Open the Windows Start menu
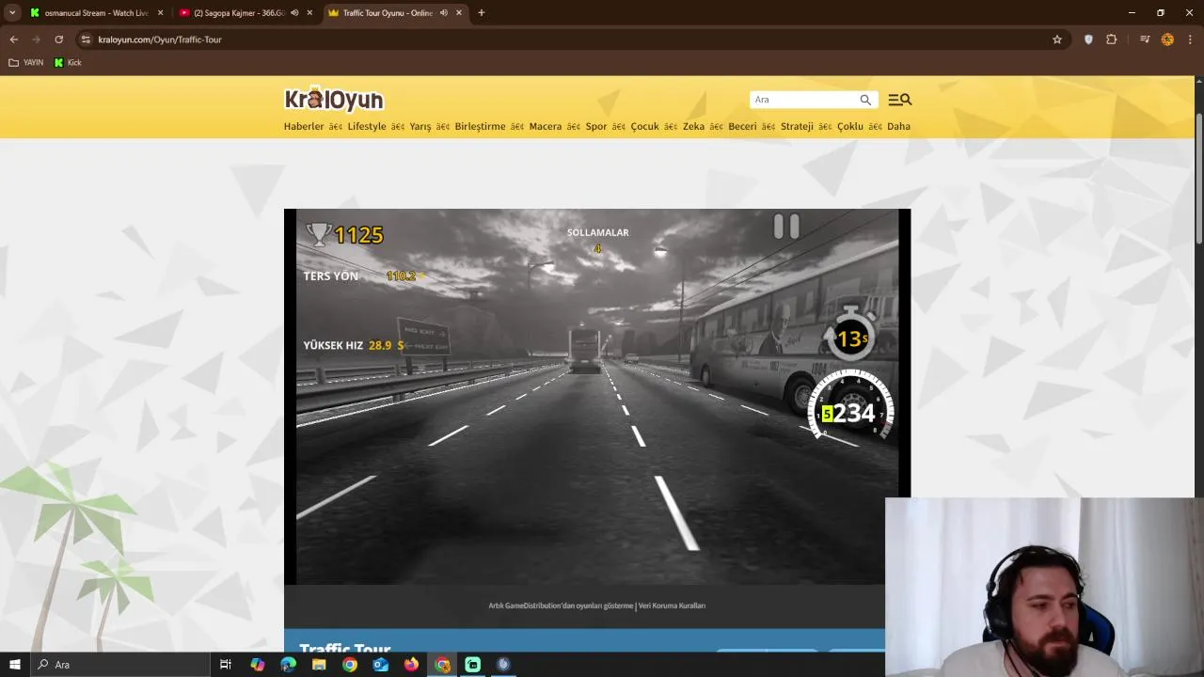 (14, 665)
